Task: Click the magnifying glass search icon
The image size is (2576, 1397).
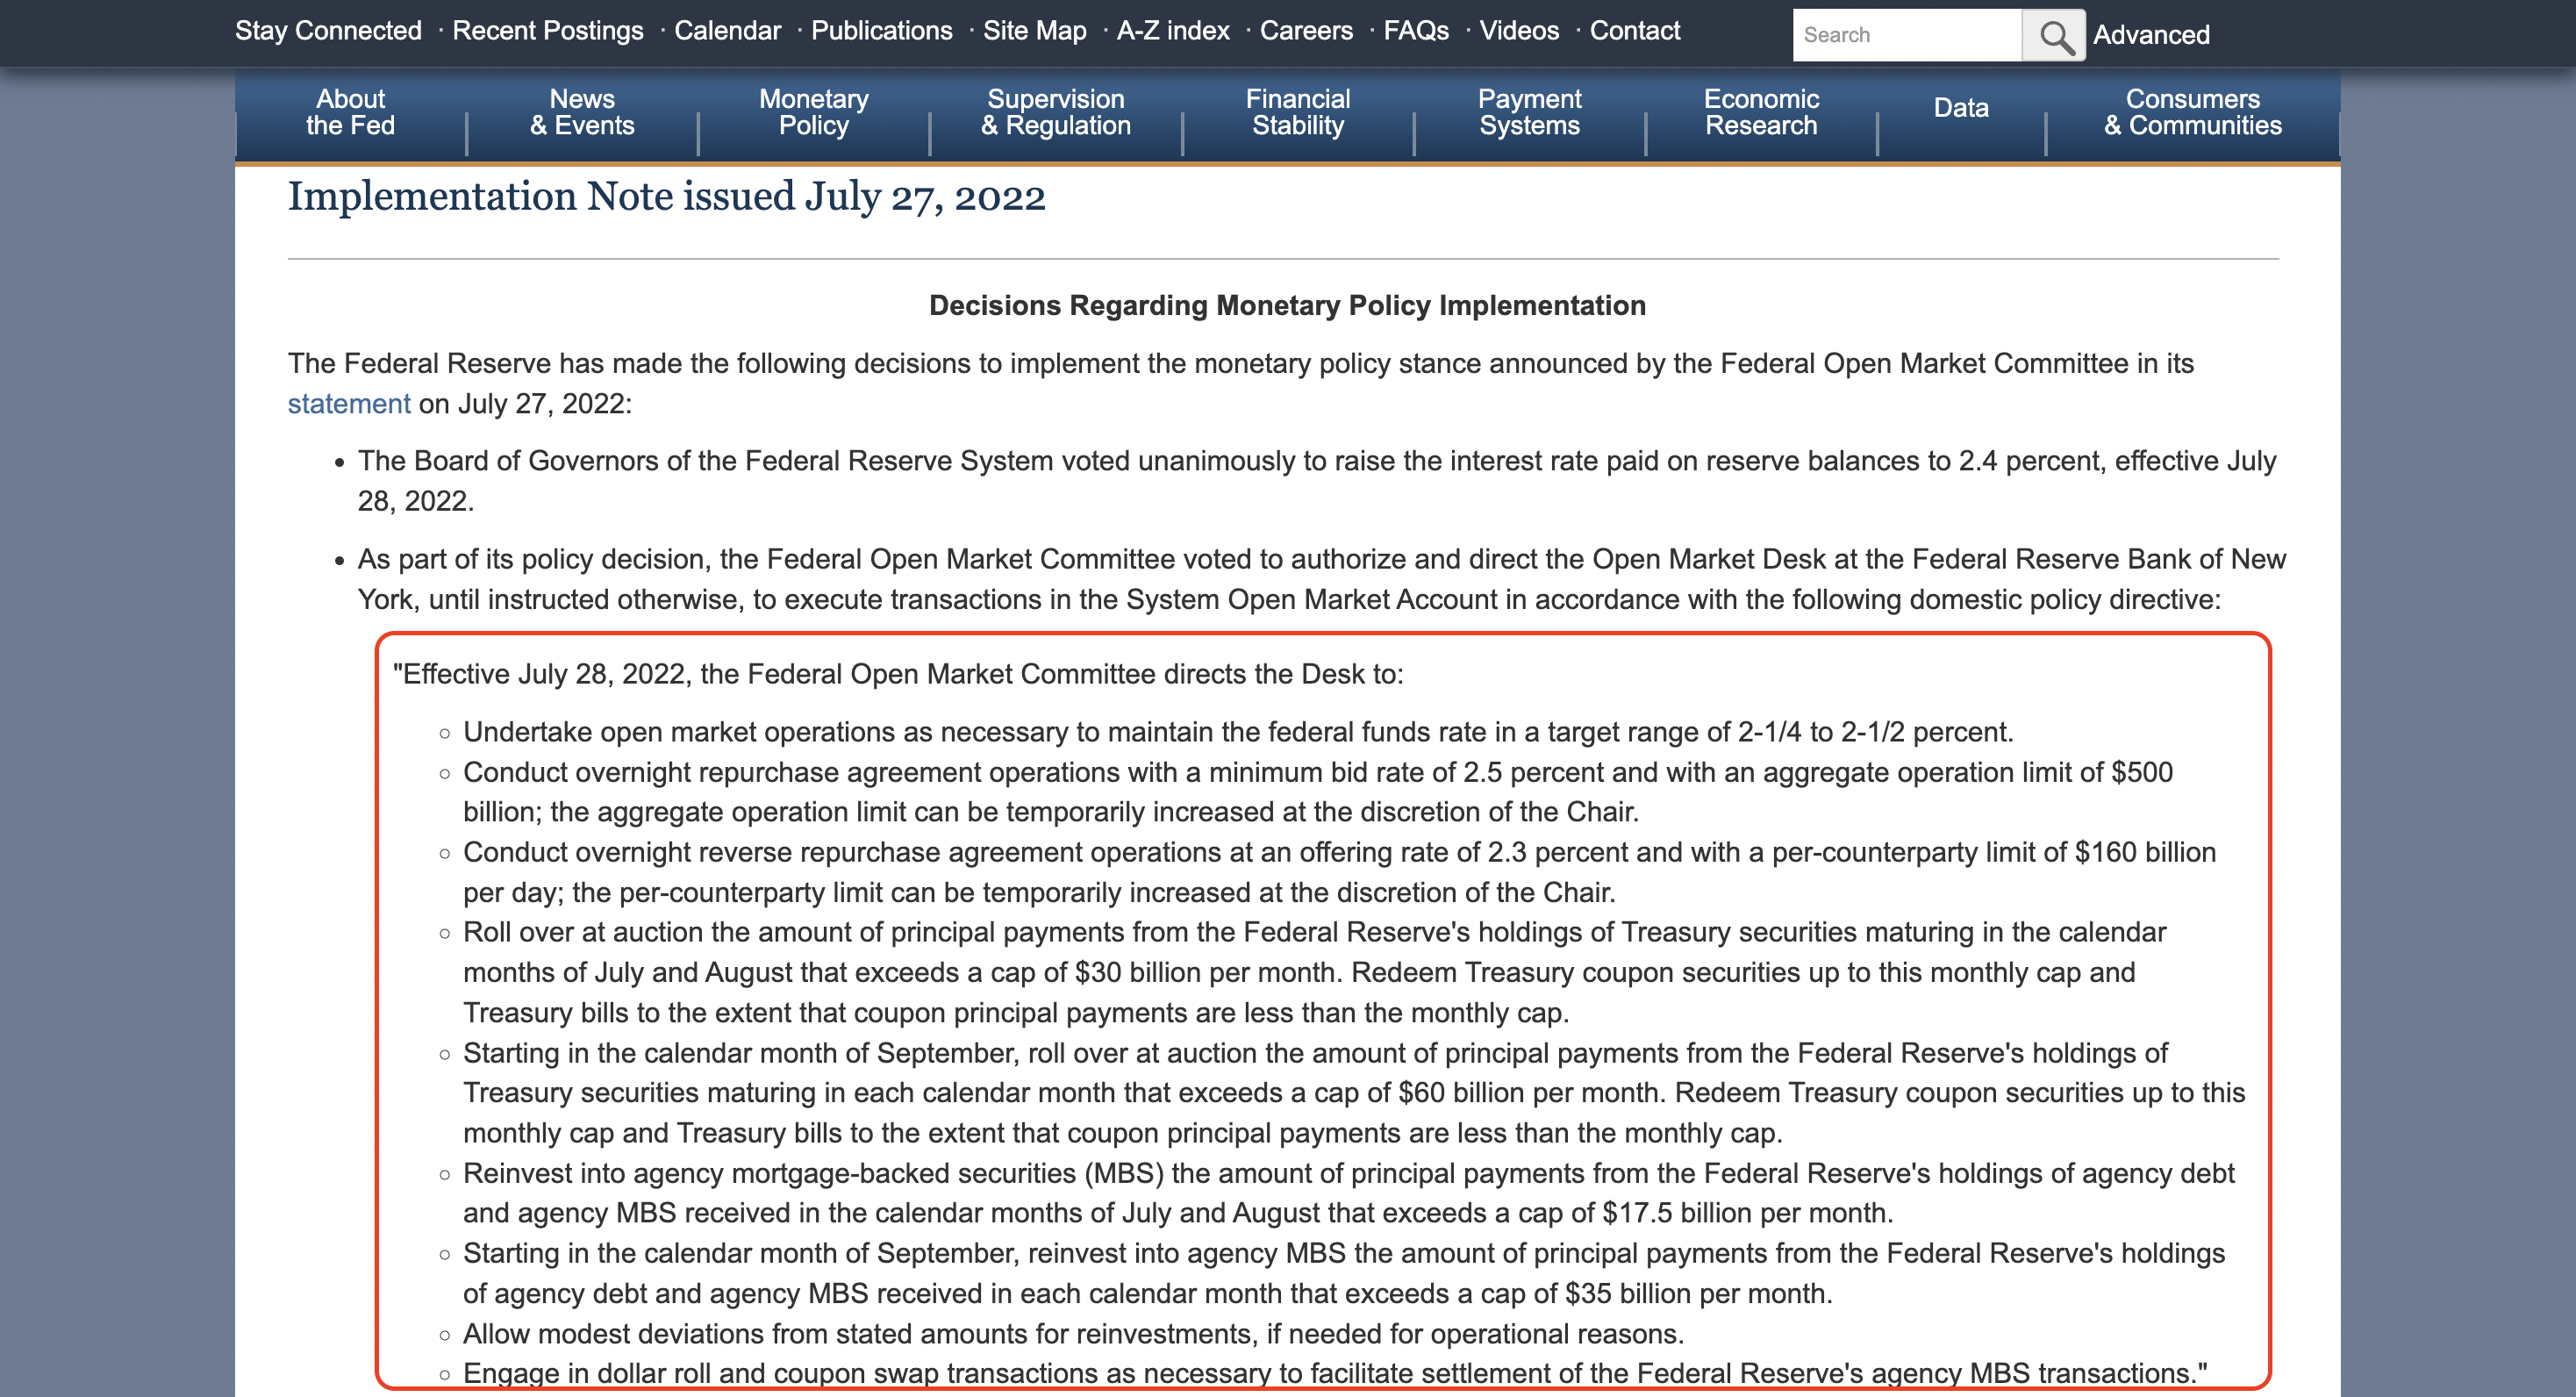Action: 2053,35
